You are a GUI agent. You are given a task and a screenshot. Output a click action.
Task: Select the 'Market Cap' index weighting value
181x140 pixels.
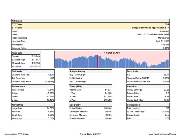[x=163, y=38]
